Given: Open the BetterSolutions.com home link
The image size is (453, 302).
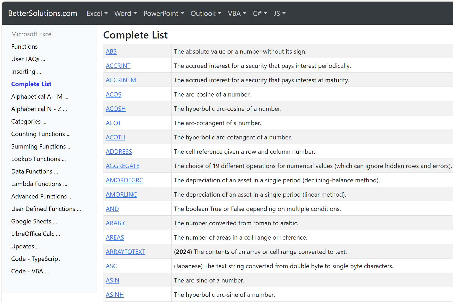Looking at the screenshot, I should click(42, 13).
